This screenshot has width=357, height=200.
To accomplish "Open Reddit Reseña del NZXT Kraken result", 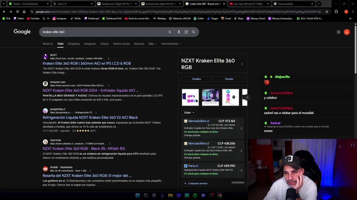I will click(87, 176).
